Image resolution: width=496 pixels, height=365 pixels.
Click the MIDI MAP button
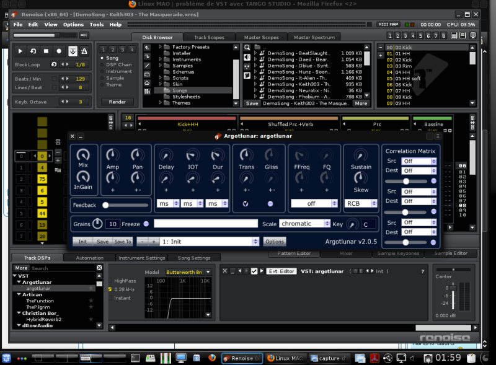[x=389, y=24]
